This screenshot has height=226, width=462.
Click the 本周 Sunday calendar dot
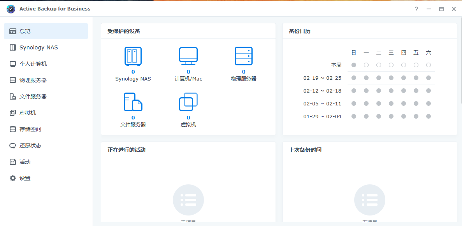pos(354,65)
